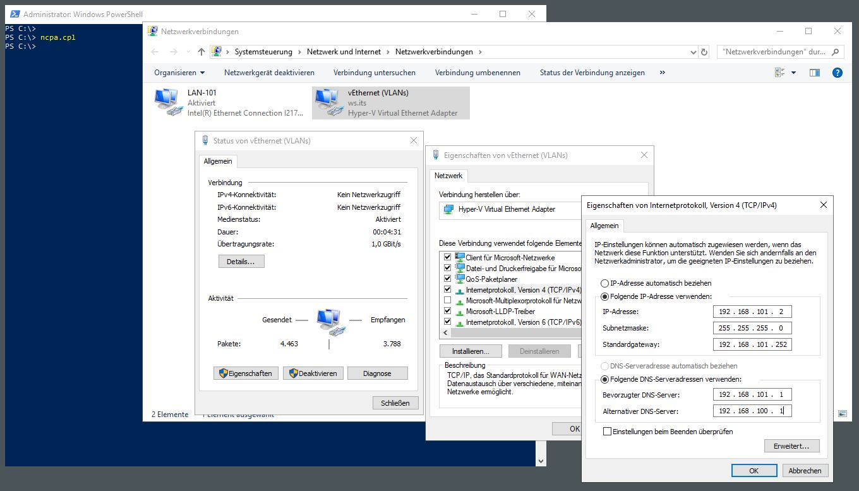Click the Explorer forward arrow
Image resolution: width=859 pixels, height=491 pixels.
tap(174, 52)
